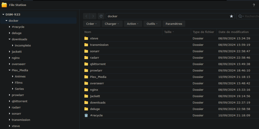Image resolution: width=259 pixels, height=129 pixels.
Task: Collapse the downloads tree node
Action: [x=10, y=39]
